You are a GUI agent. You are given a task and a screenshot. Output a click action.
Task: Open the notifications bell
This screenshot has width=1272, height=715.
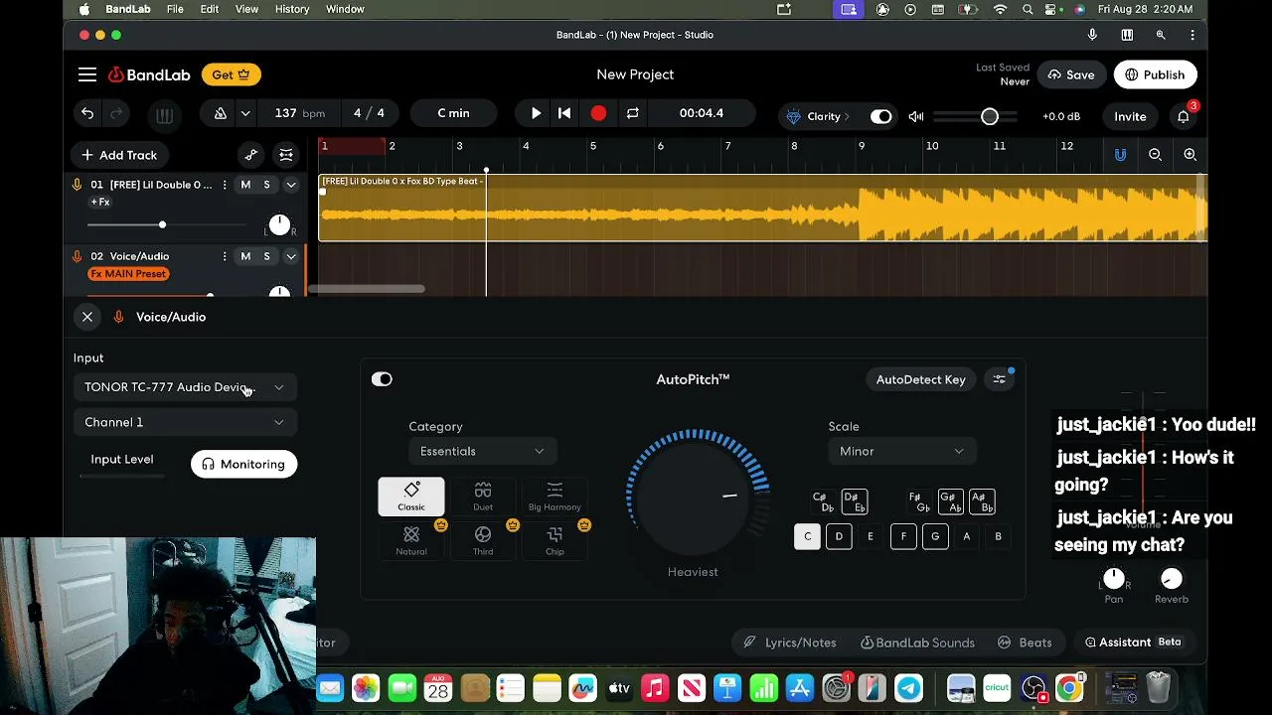click(x=1184, y=116)
